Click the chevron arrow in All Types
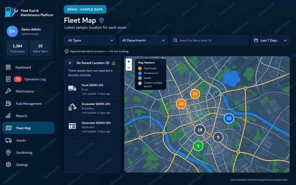Screen dimensions: 296x185 point(112,40)
